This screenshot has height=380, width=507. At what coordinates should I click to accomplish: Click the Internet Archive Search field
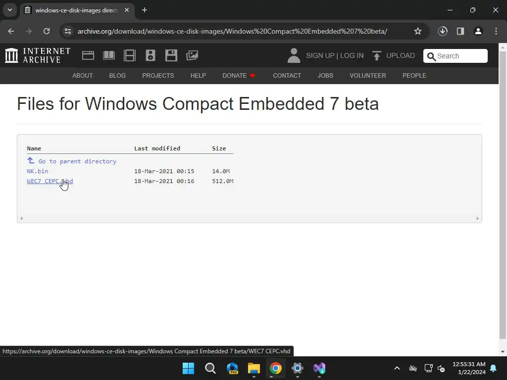456,56
